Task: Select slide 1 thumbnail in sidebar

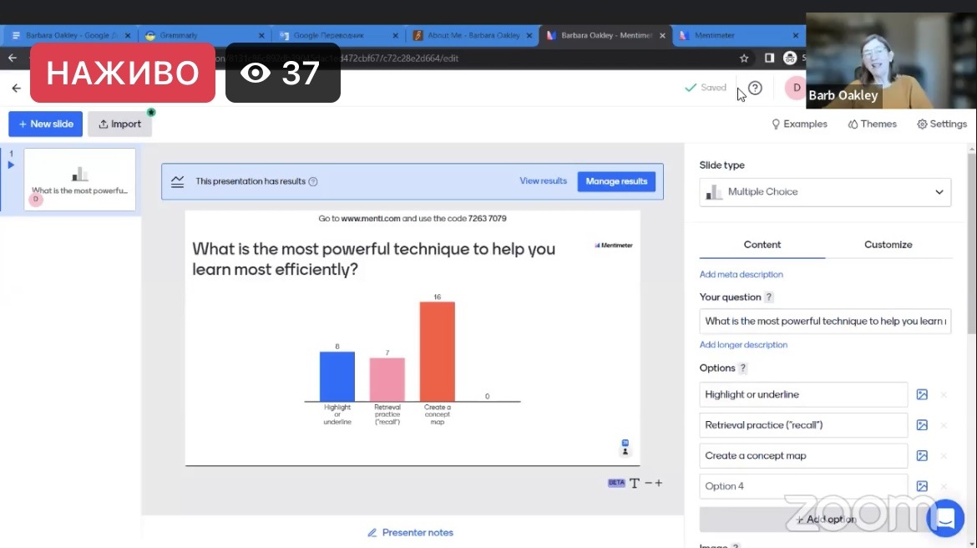Action: coord(80,180)
